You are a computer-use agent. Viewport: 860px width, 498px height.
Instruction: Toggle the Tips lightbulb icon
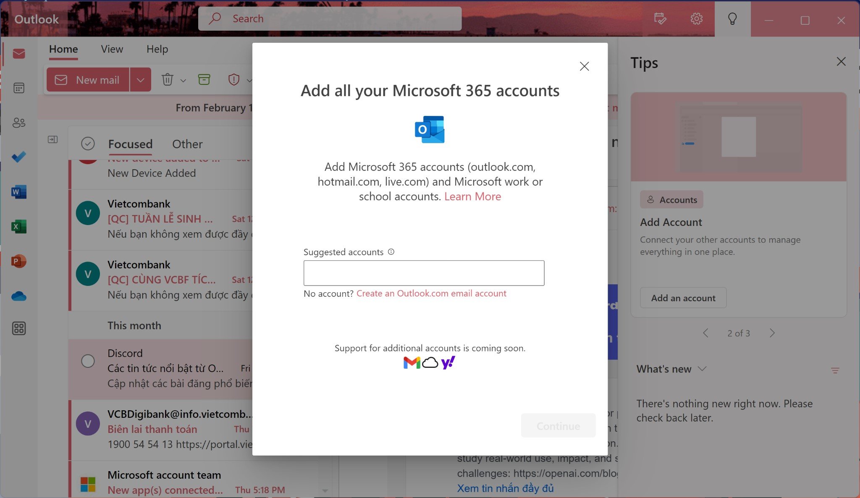click(x=732, y=19)
